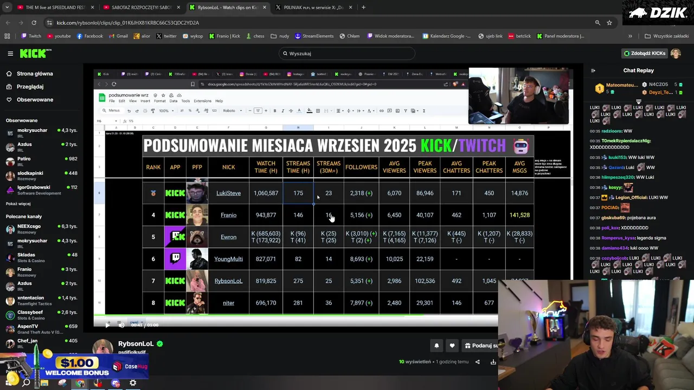Image resolution: width=694 pixels, height=390 pixels.
Task: Go back in browser history
Action: tap(8, 23)
